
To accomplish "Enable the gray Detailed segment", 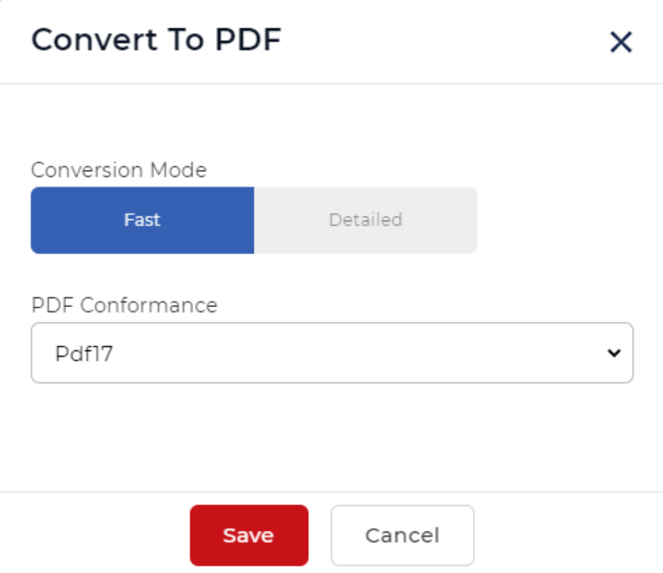I will [365, 220].
